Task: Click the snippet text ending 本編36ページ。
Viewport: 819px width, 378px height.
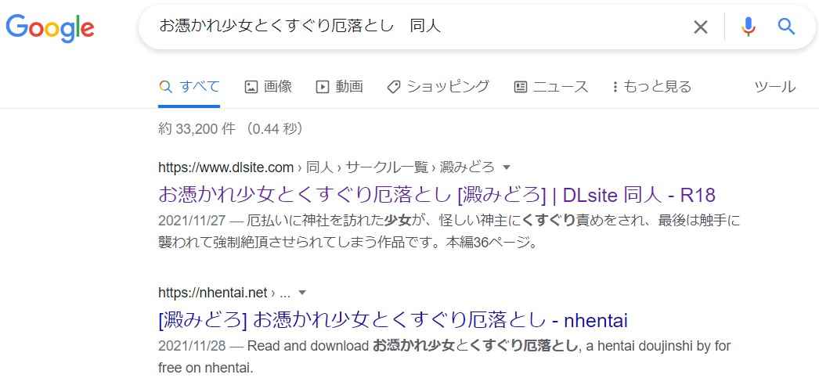Action: [449, 232]
